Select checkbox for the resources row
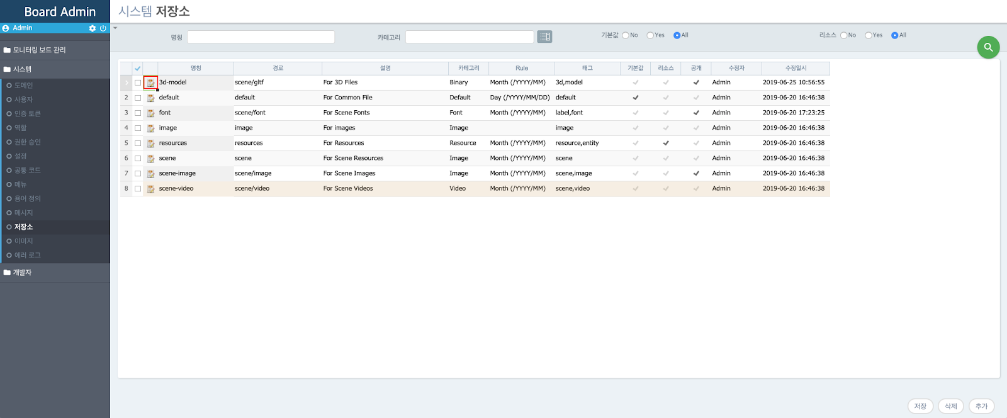 click(x=137, y=143)
